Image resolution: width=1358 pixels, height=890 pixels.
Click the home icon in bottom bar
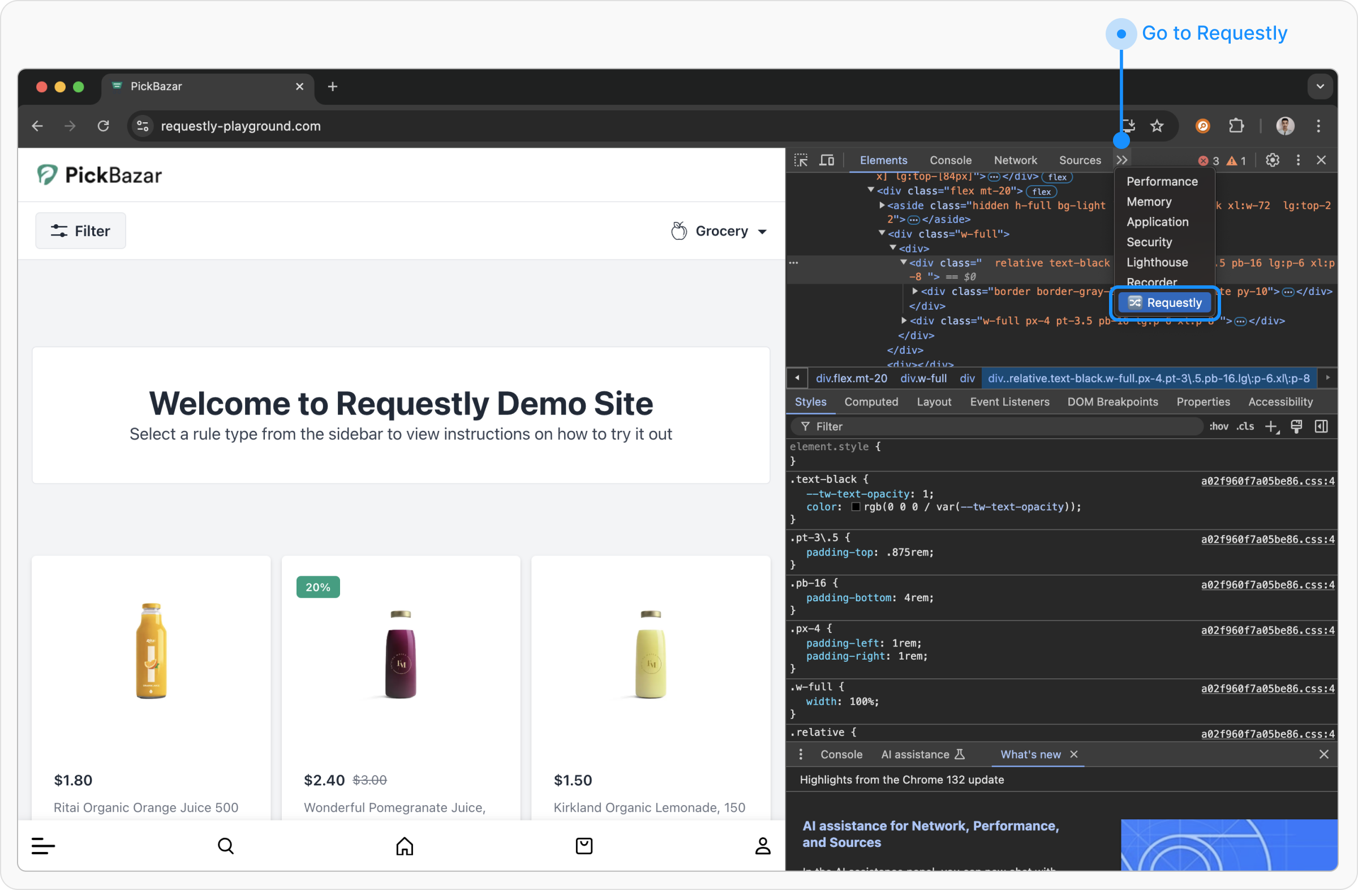tap(405, 845)
